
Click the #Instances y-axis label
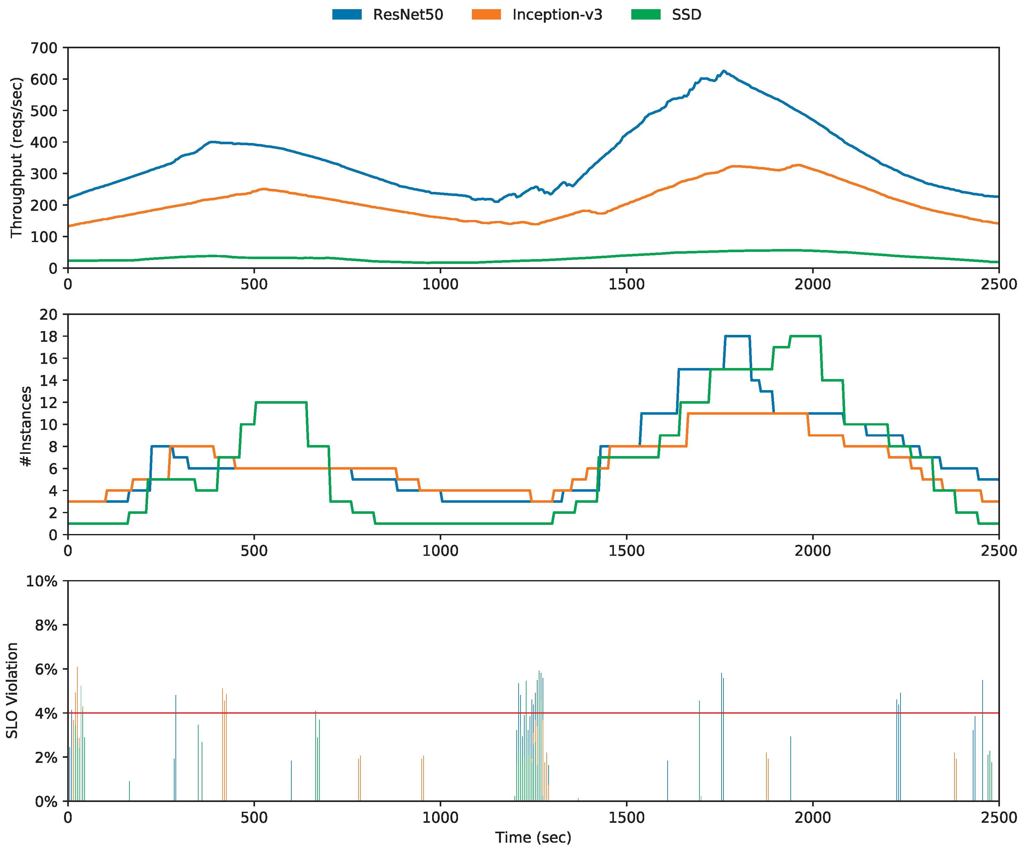click(x=26, y=426)
